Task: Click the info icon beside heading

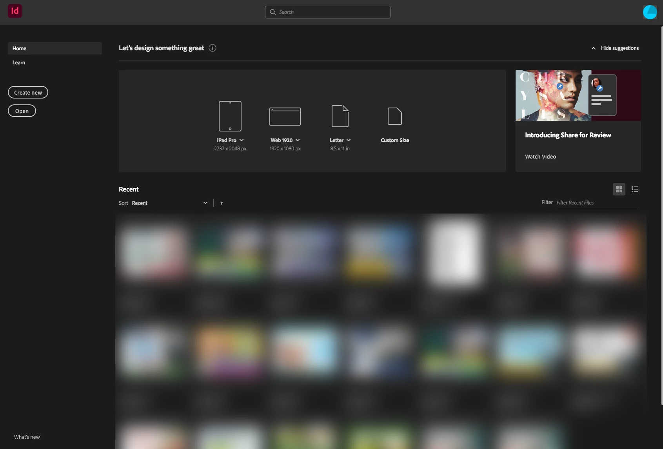Action: 213,48
